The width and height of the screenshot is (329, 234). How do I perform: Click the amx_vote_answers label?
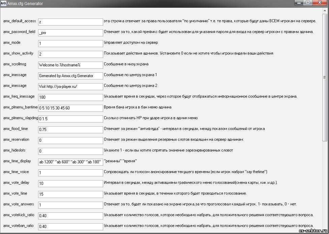tap(19, 204)
